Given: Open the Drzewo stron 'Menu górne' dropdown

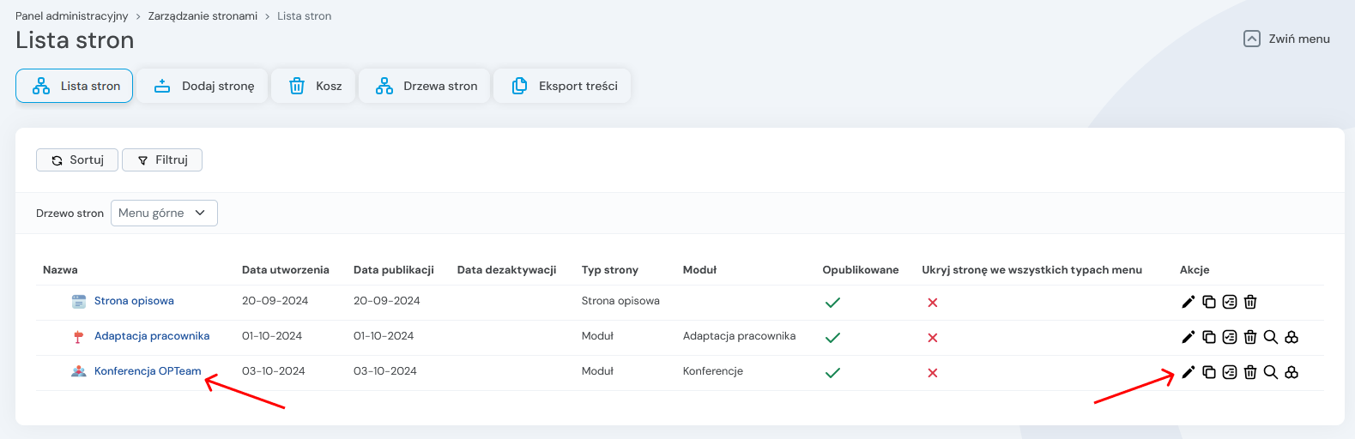Looking at the screenshot, I should pyautogui.click(x=164, y=213).
